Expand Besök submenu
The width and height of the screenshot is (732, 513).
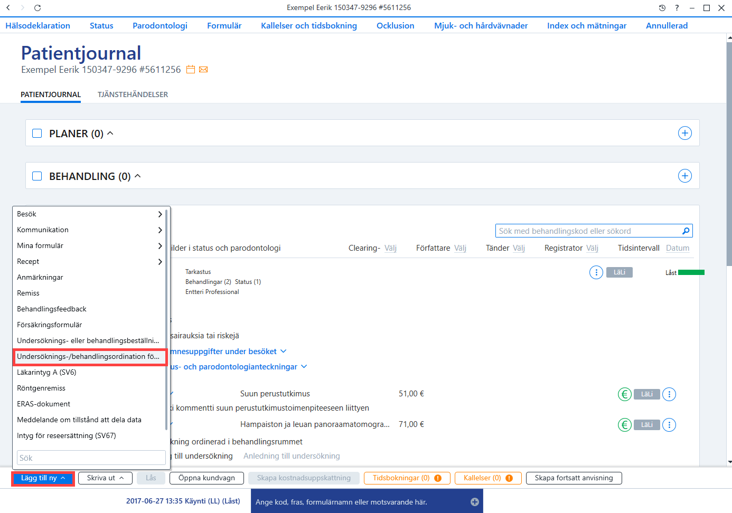click(x=160, y=214)
